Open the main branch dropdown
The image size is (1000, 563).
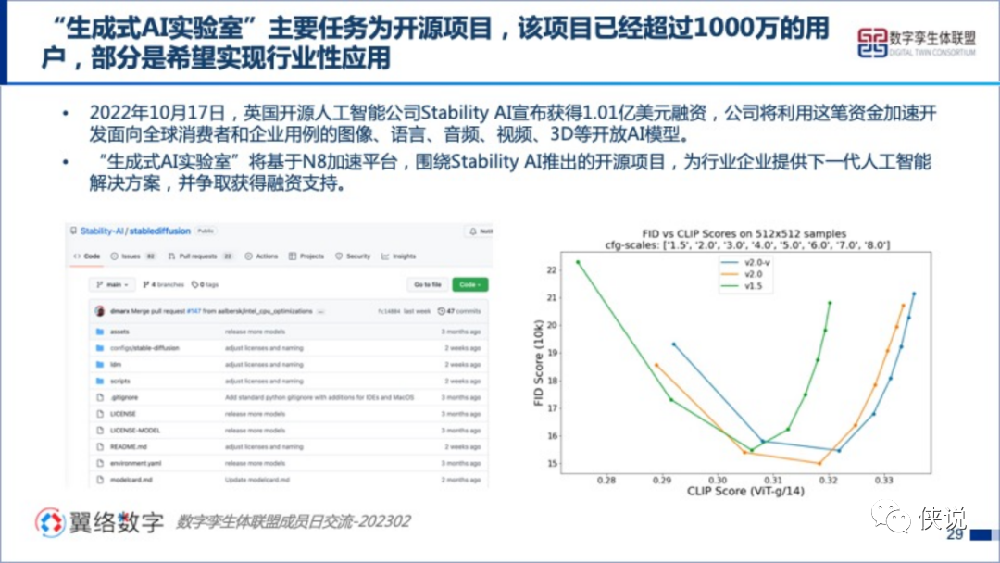click(112, 284)
